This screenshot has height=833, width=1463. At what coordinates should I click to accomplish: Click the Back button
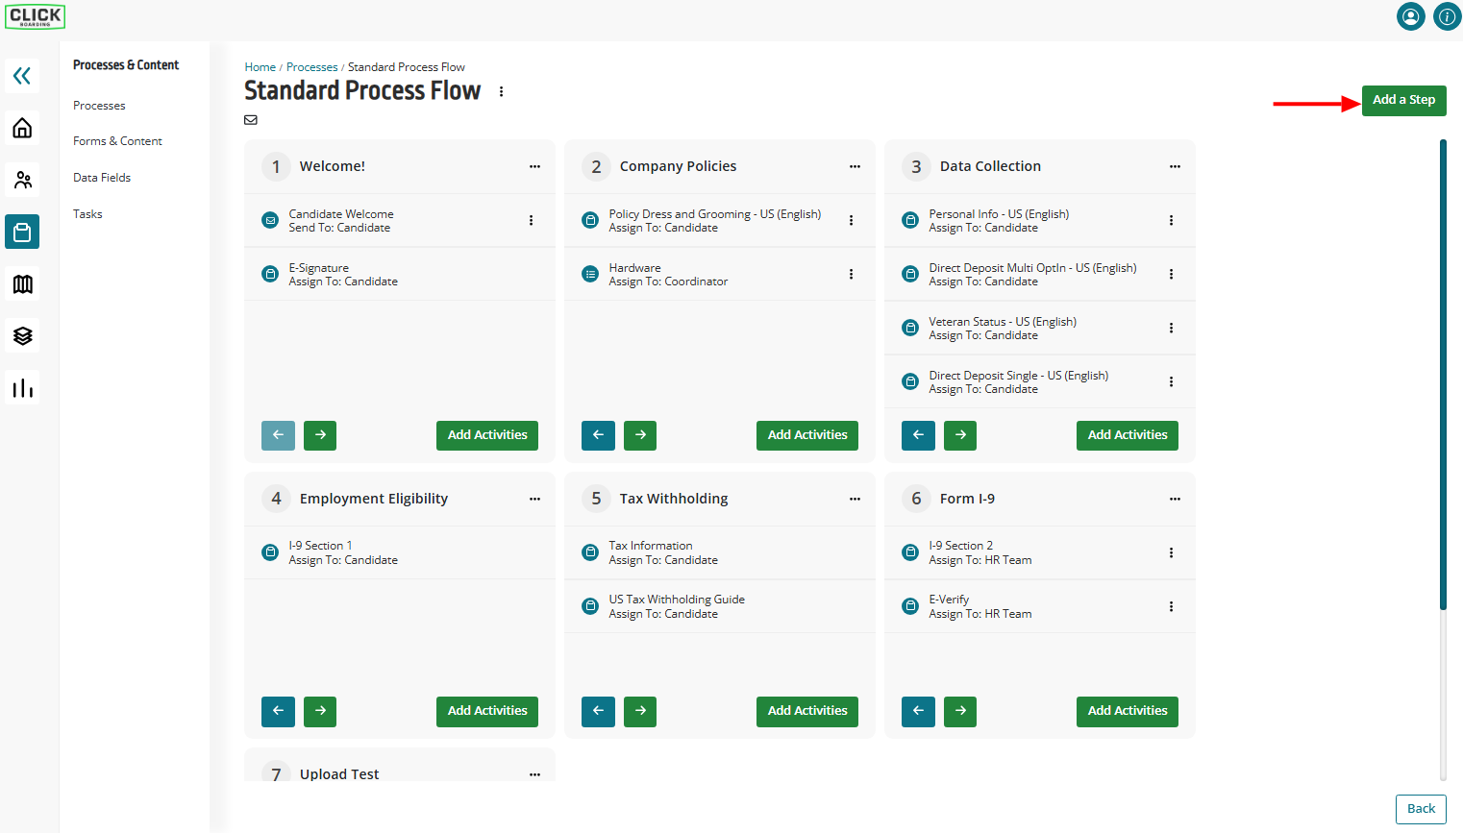[x=1421, y=809]
